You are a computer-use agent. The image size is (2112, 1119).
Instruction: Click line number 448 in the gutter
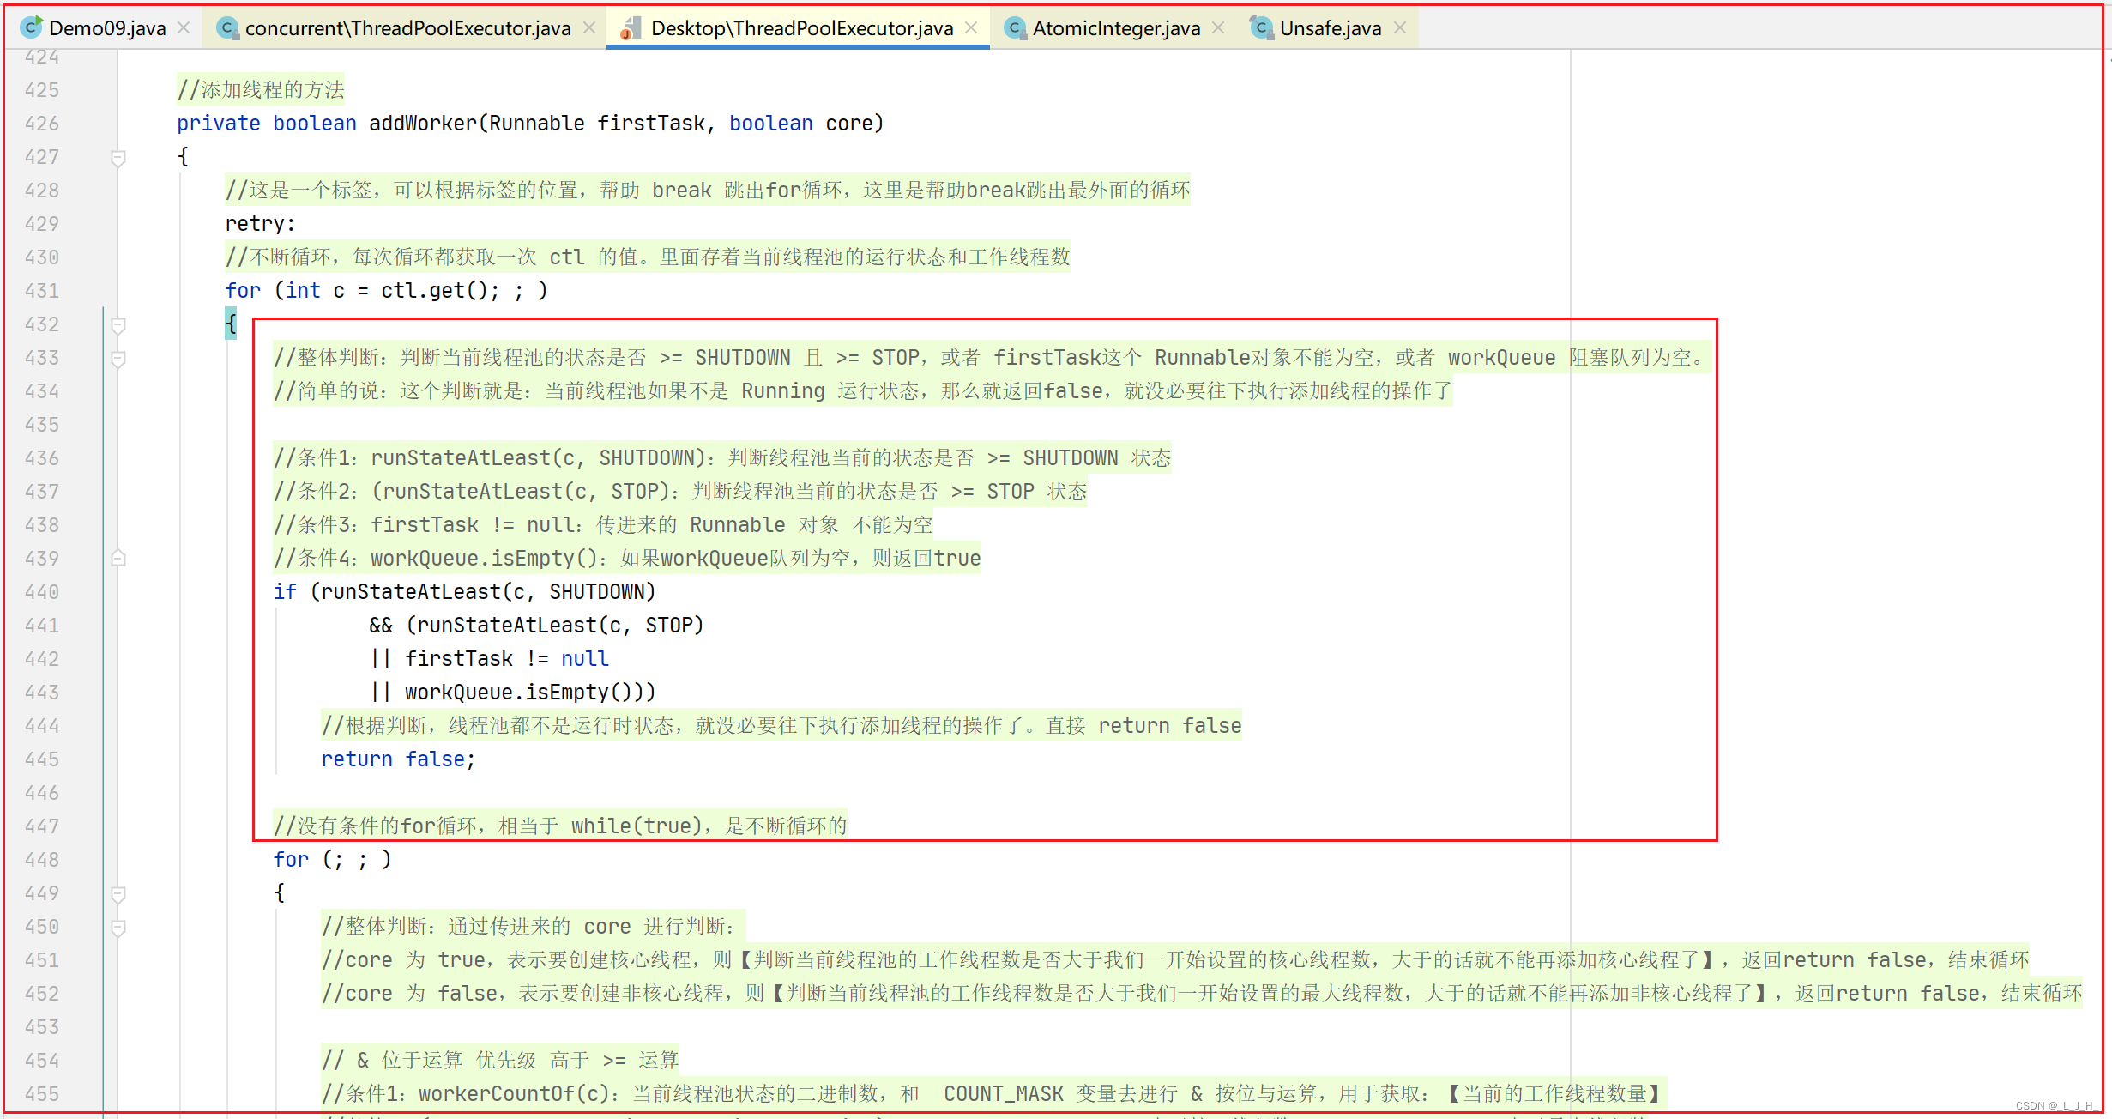42,860
